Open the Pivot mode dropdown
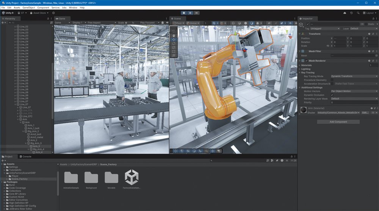This screenshot has height=211, width=379. [179, 23]
